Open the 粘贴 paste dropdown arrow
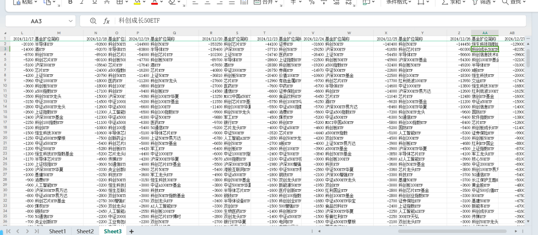The height and width of the screenshot is (235, 538). [35, 2]
